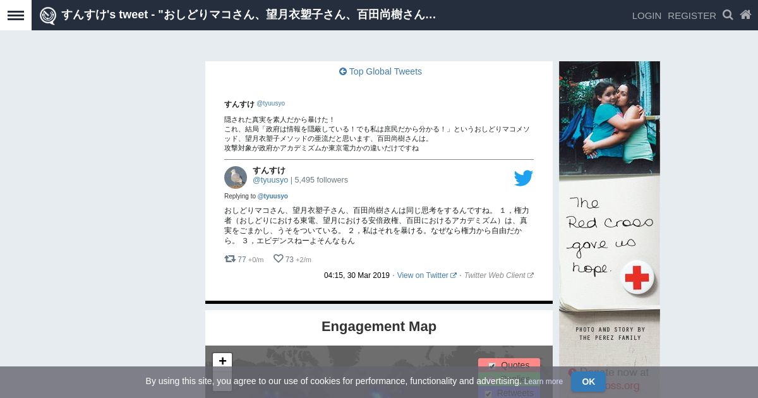Screen dimensions: 758x398
Task: Open @tyuusyo link next to 5,495 followers
Action: 270,180
